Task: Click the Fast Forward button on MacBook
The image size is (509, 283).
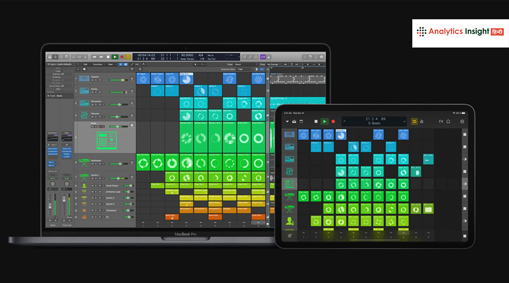Action: (x=101, y=57)
